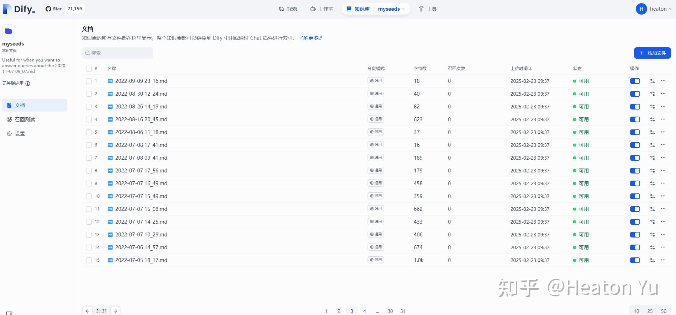This screenshot has height=315, width=676.
Task: Go to page 31
Action: 403,311
